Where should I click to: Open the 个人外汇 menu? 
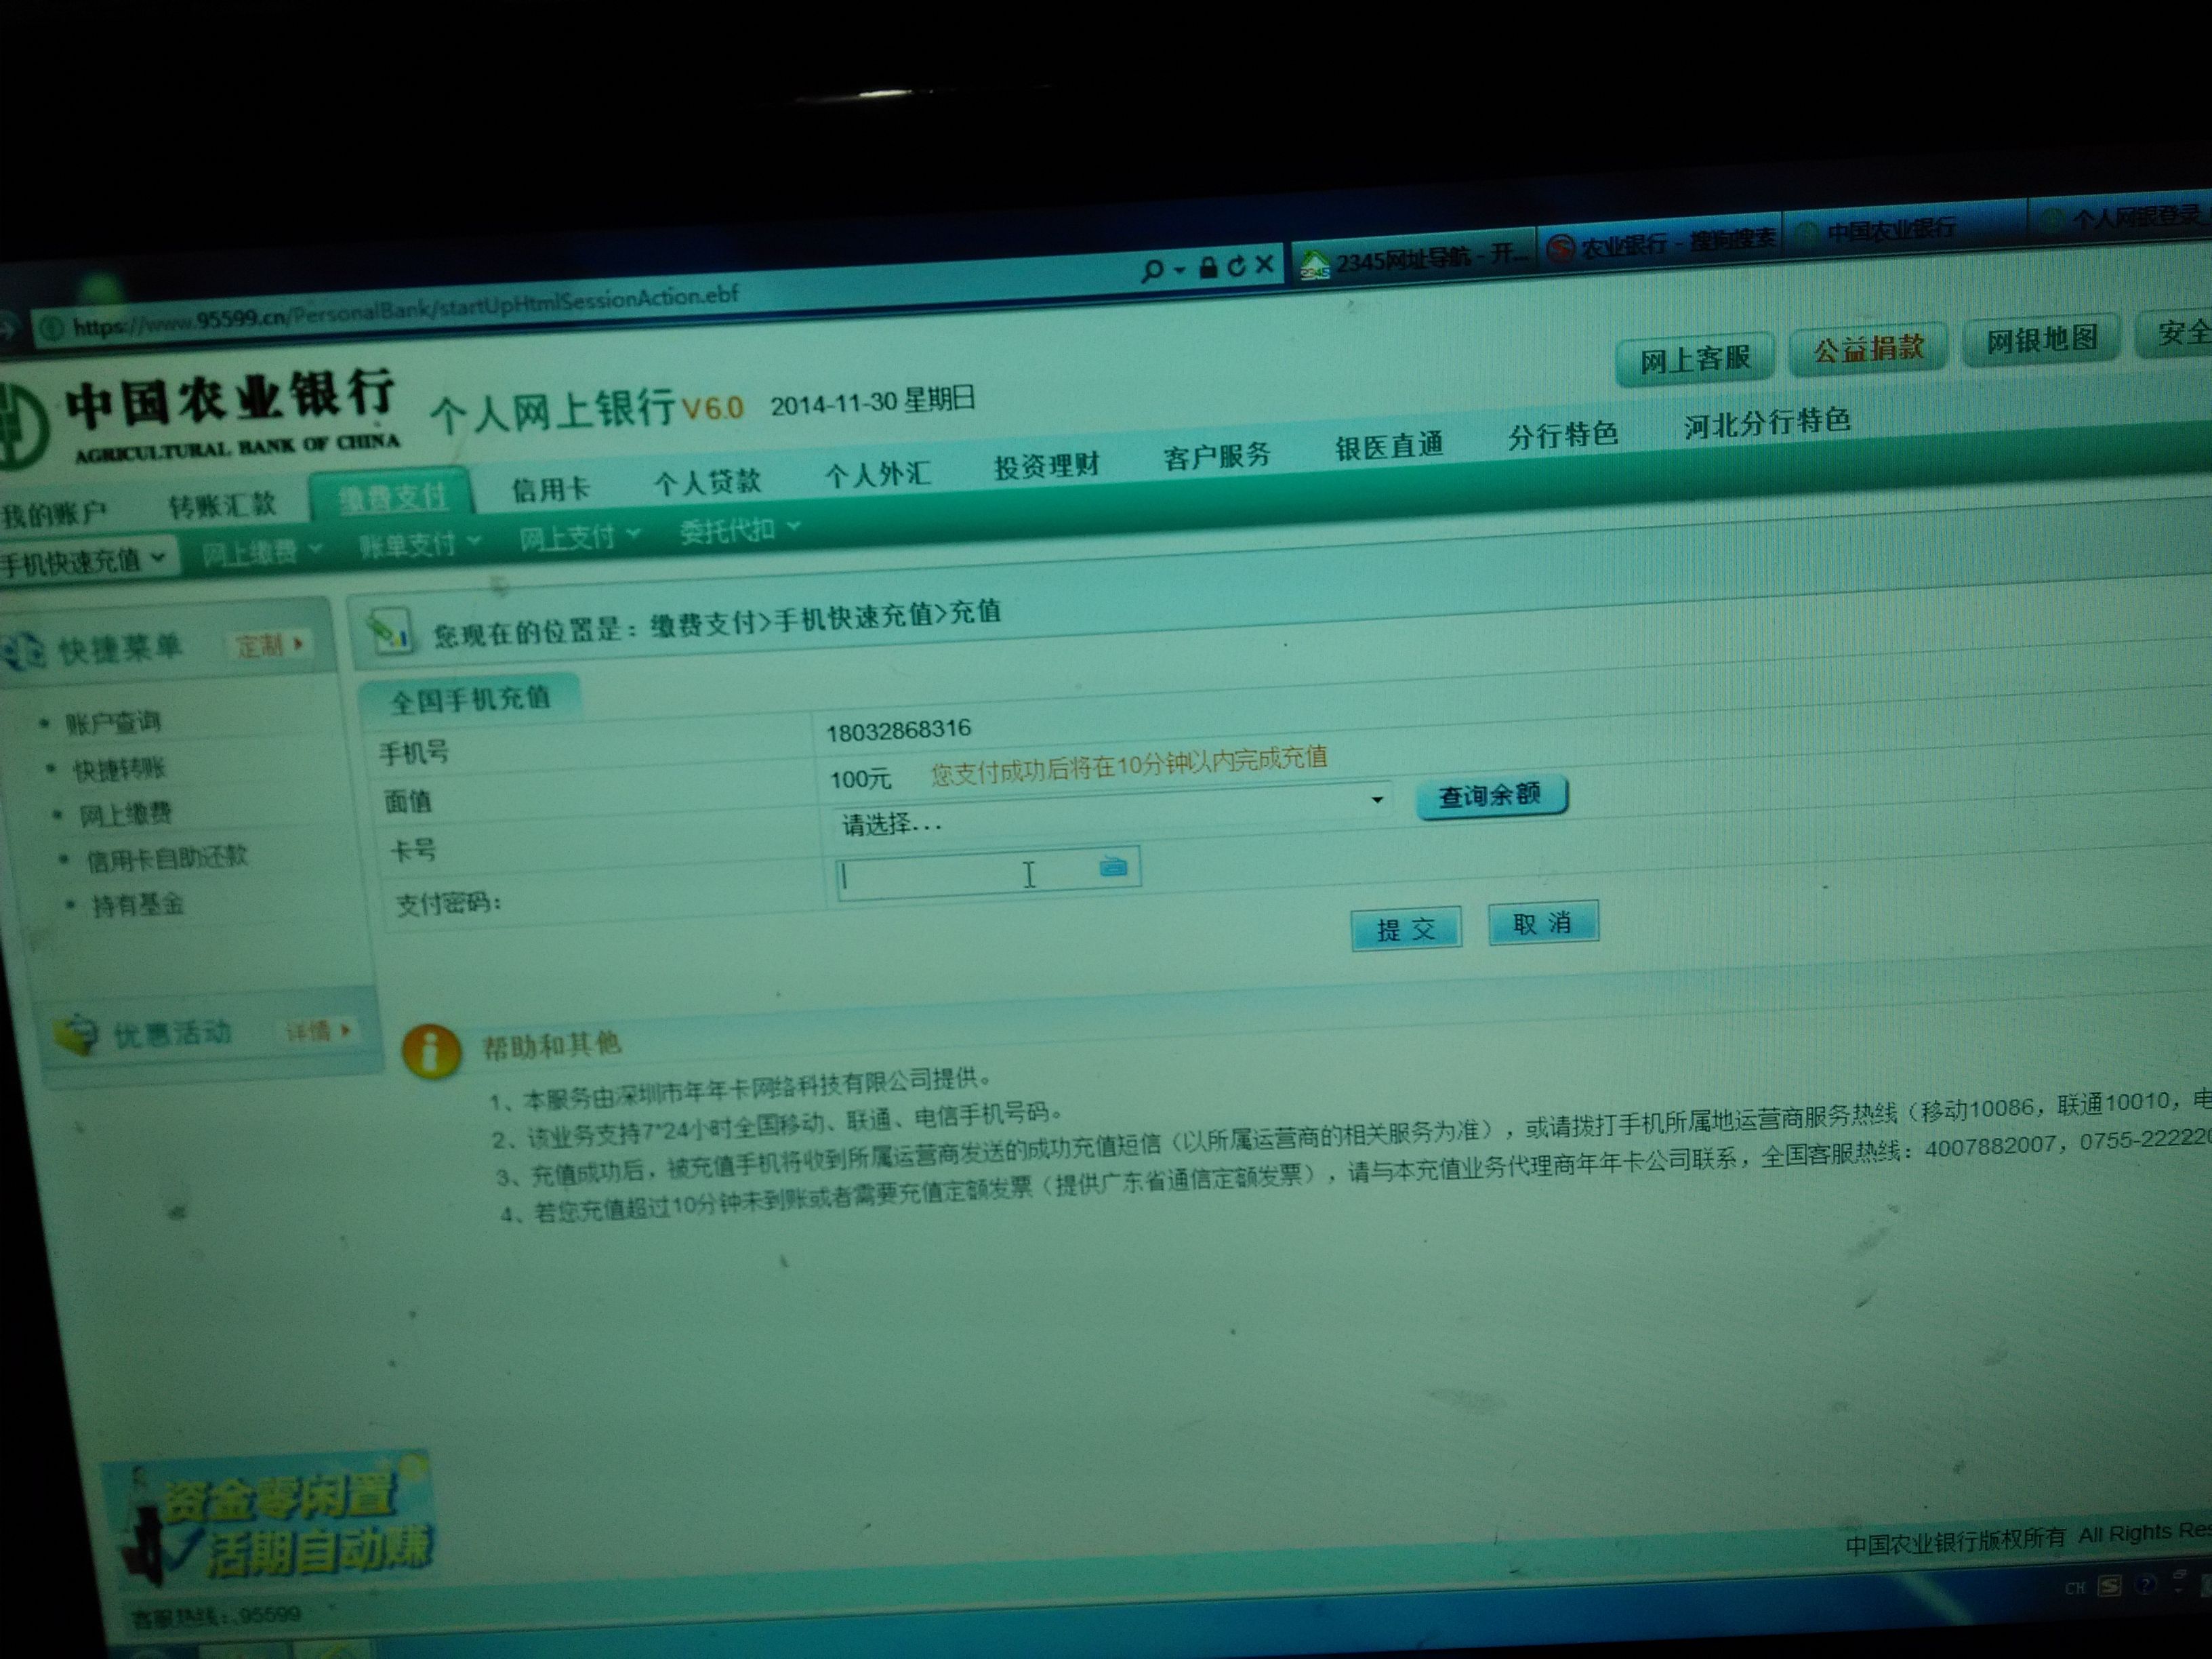pos(877,473)
